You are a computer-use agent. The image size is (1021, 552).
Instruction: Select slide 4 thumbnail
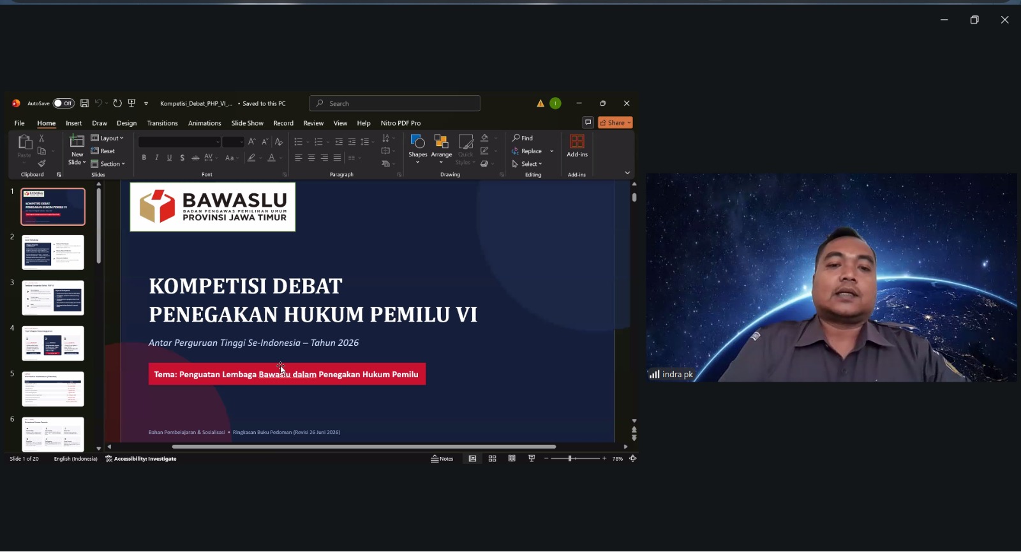(x=53, y=343)
